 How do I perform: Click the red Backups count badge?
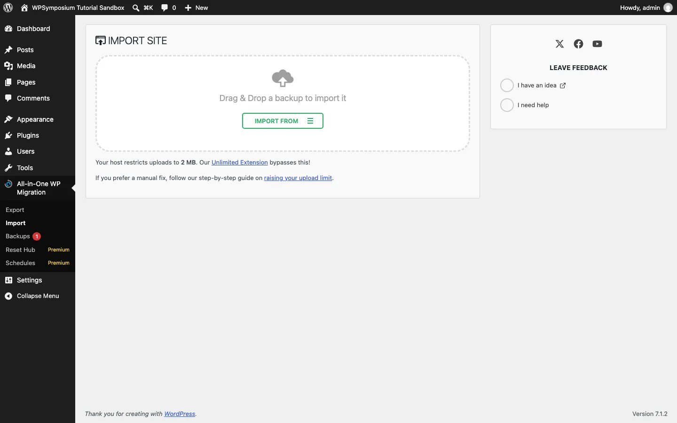(x=37, y=237)
